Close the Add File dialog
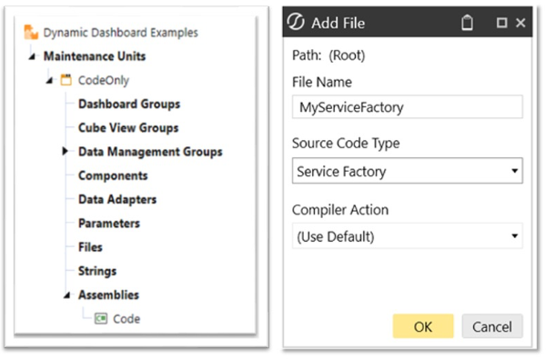 521,23
